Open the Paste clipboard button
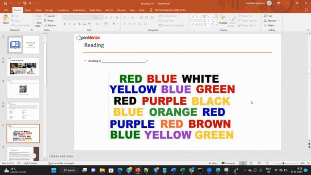311x175 pixels. click(x=6, y=20)
